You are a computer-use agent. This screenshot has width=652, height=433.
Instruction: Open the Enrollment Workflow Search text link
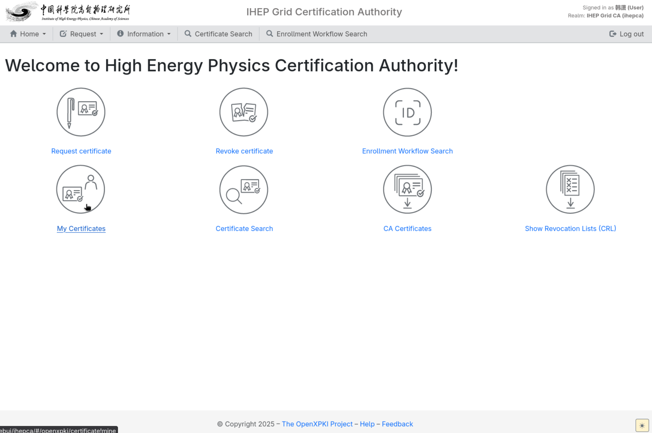pos(407,151)
